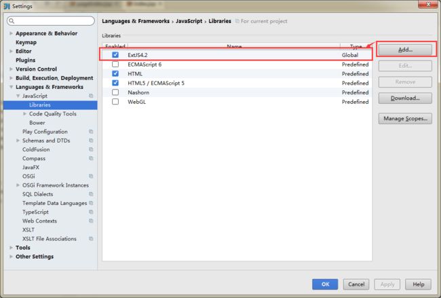
Task: Focus the settings search field
Action: tap(51, 21)
